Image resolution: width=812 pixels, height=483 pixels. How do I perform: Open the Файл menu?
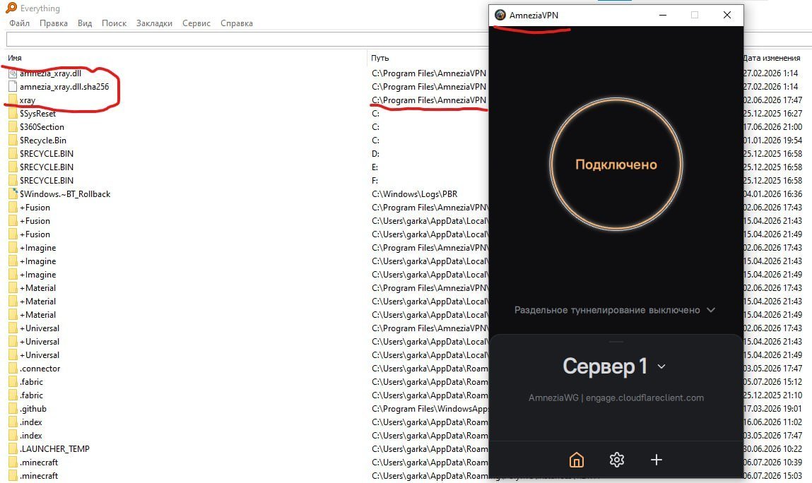pos(19,23)
